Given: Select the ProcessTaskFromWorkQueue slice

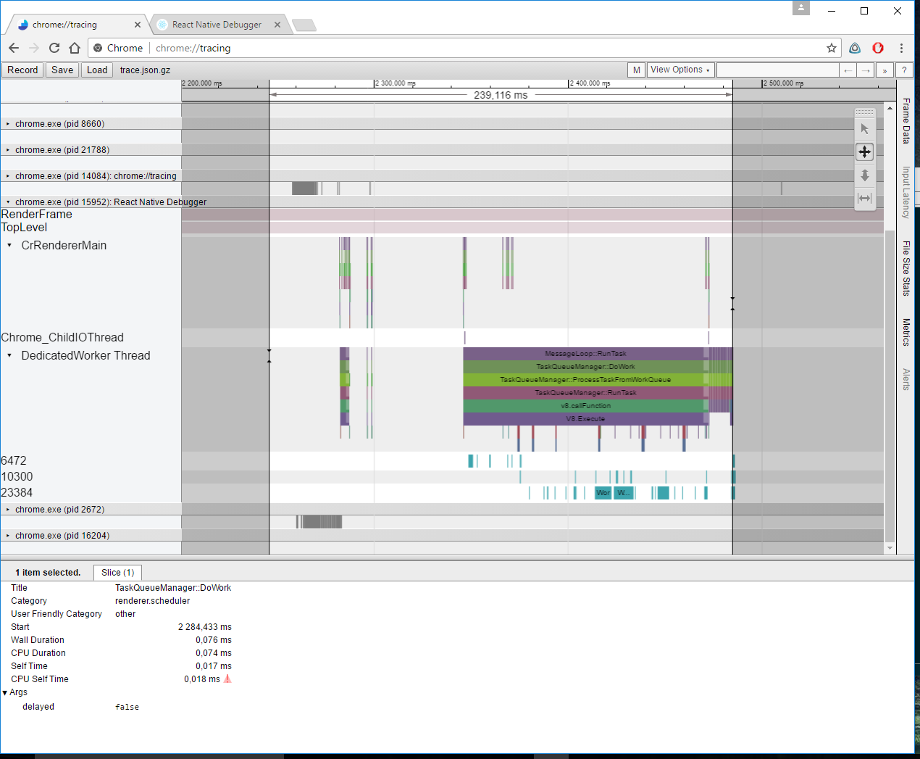Looking at the screenshot, I should point(585,380).
